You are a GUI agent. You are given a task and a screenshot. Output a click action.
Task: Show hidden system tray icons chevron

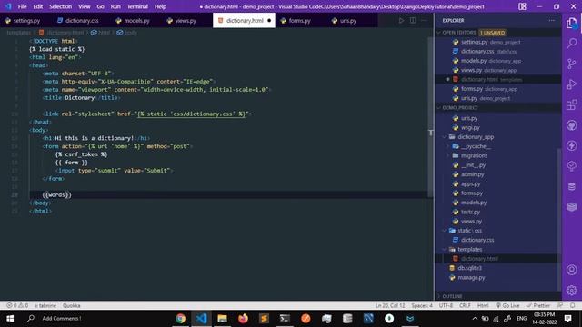click(475, 319)
